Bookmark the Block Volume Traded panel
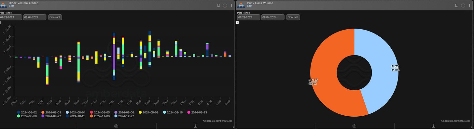The width and height of the screenshot is (474, 129). coord(219,6)
